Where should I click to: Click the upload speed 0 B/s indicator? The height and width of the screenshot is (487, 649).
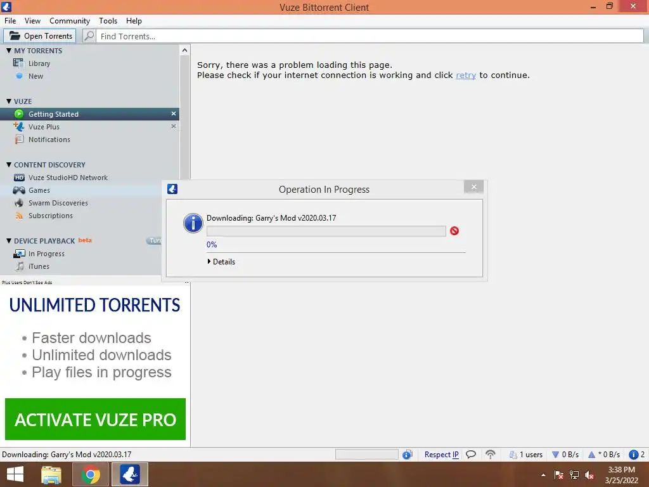(x=604, y=454)
